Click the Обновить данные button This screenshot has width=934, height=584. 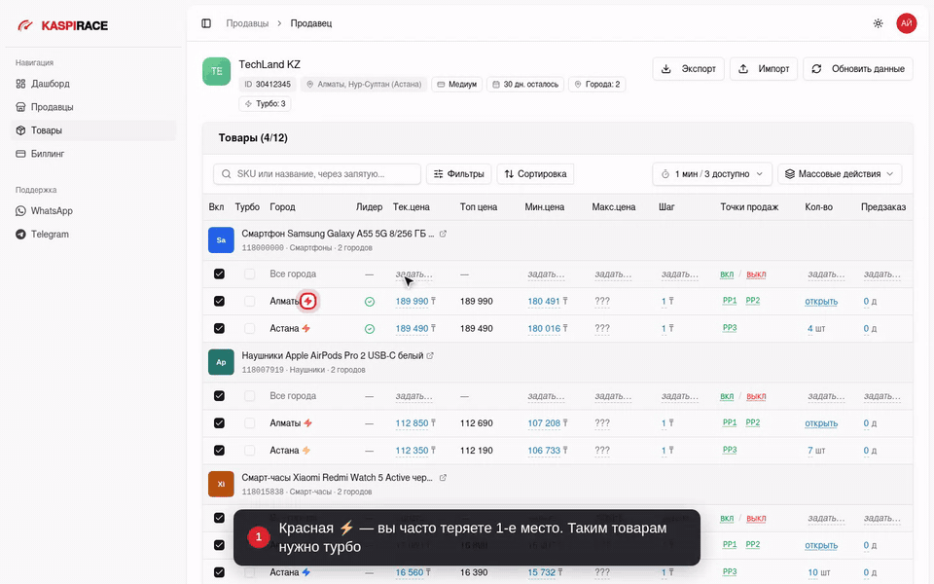click(858, 68)
